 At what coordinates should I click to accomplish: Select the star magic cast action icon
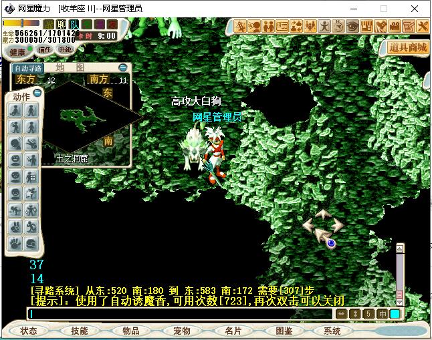click(31, 194)
